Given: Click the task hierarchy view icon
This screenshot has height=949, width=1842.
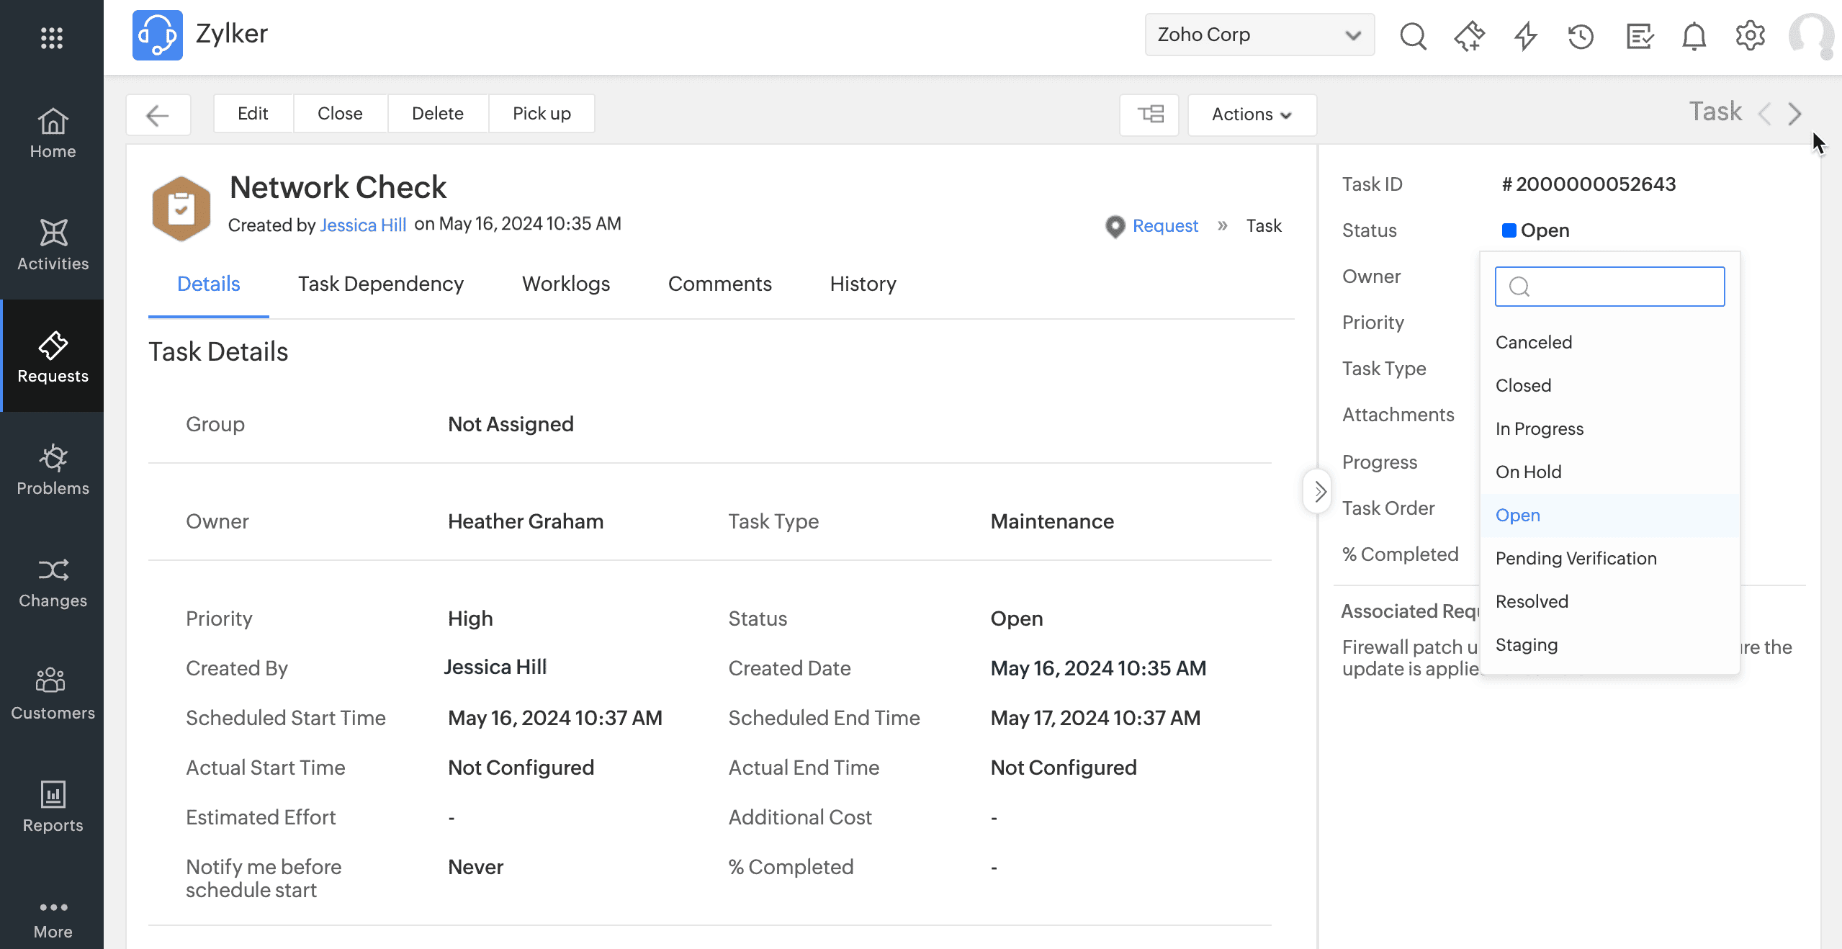Looking at the screenshot, I should tap(1149, 114).
